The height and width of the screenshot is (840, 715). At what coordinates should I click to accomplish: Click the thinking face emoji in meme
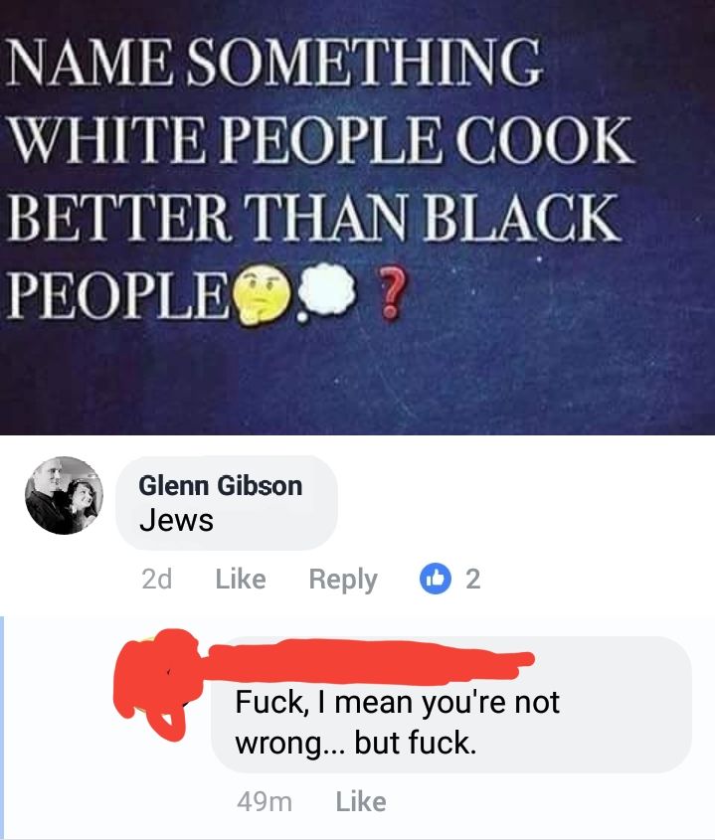[261, 297]
